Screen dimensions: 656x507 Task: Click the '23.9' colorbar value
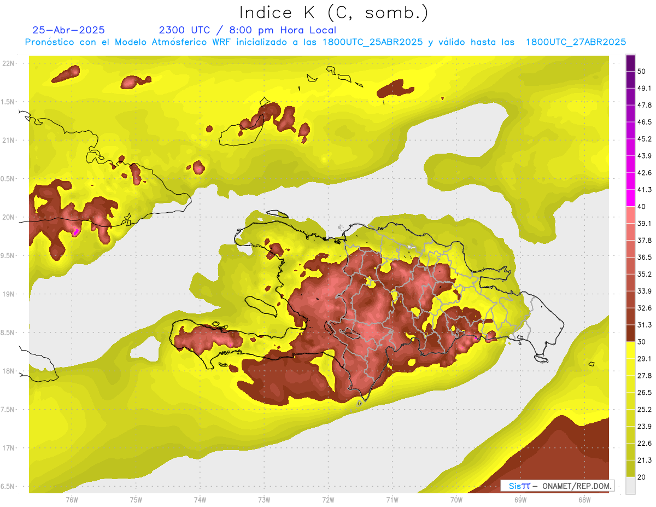click(644, 427)
